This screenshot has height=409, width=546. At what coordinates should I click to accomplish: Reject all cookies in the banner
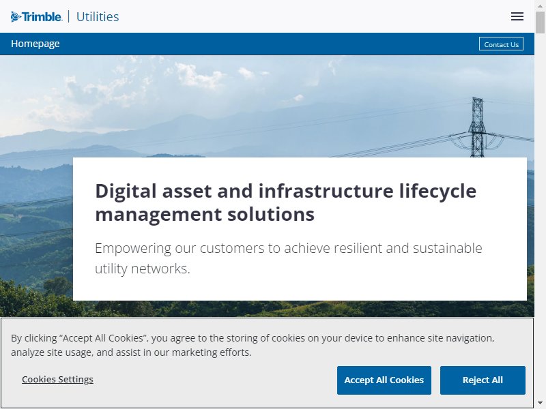(483, 380)
